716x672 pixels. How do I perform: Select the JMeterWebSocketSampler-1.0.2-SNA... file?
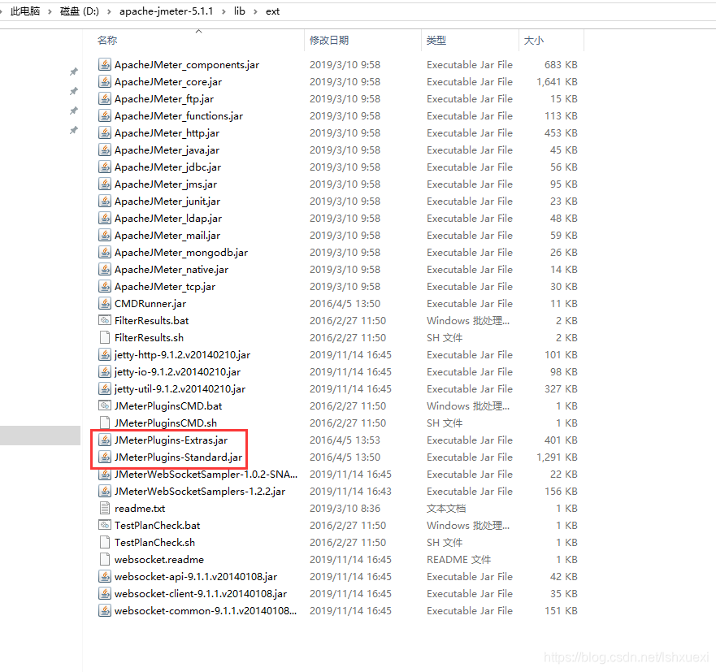(206, 475)
